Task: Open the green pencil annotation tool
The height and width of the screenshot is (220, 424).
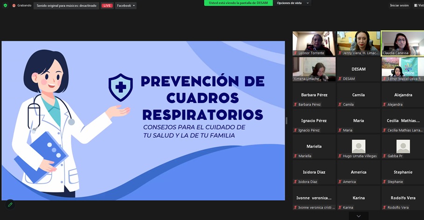Action: point(10,204)
